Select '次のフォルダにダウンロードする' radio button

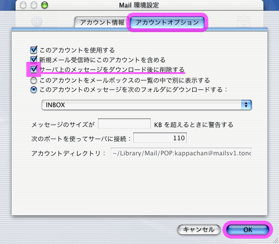(34, 90)
